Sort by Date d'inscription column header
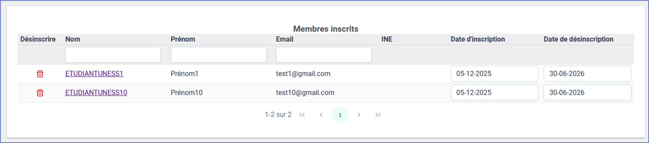 [x=477, y=39]
